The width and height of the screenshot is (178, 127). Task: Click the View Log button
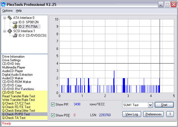point(132,114)
